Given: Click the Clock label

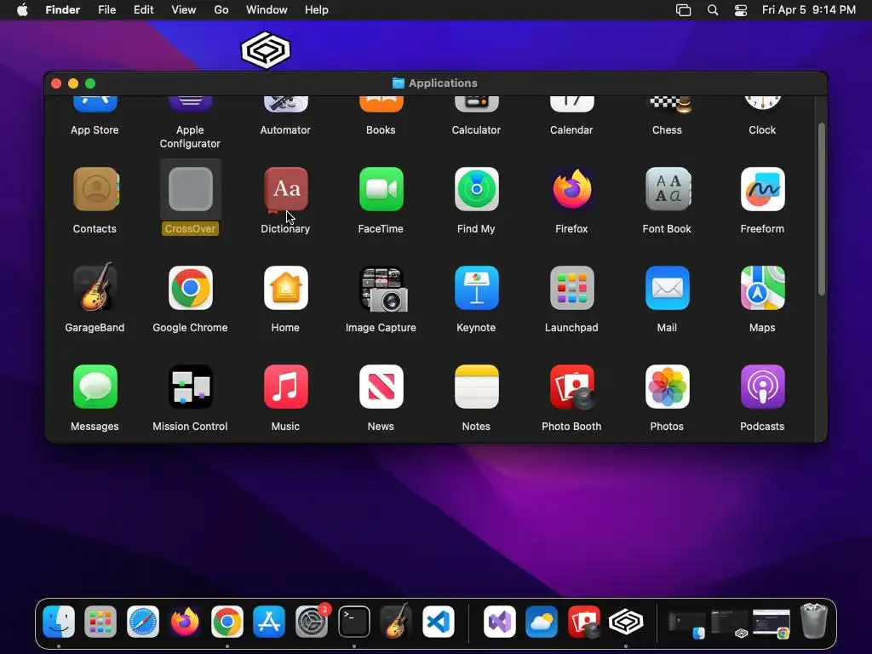Looking at the screenshot, I should (762, 130).
